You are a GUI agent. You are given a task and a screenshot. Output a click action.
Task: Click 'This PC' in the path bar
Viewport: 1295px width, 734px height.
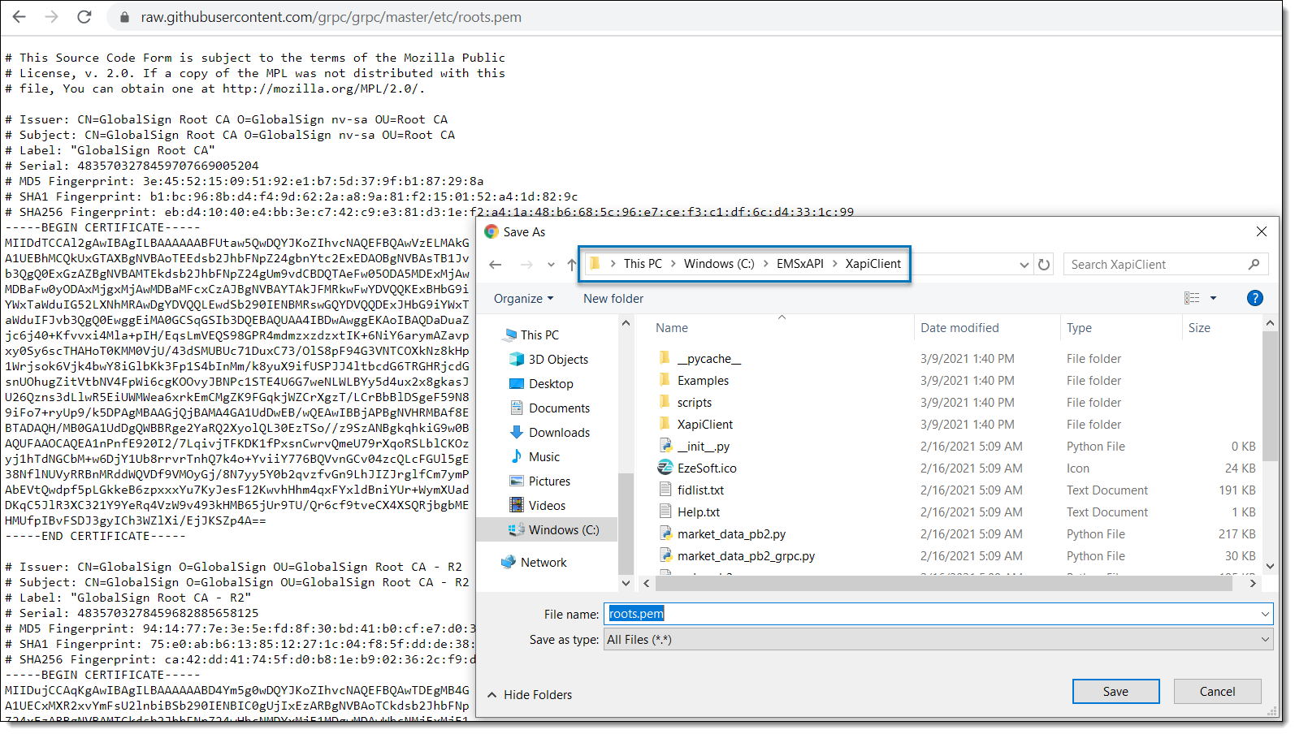[643, 264]
